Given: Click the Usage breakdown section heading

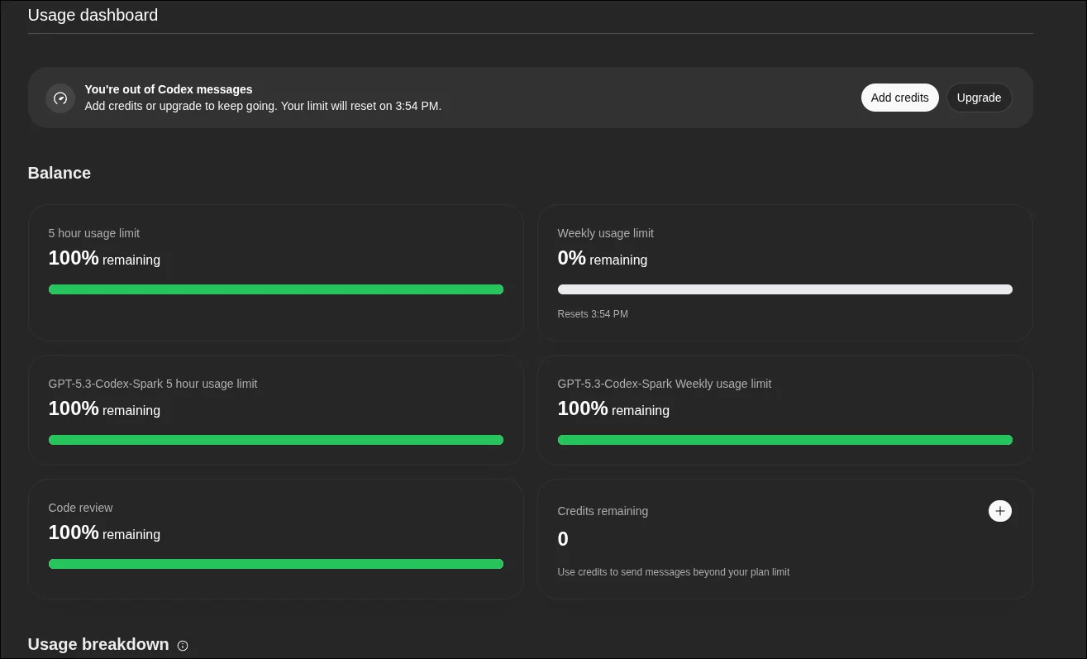Looking at the screenshot, I should coord(98,644).
